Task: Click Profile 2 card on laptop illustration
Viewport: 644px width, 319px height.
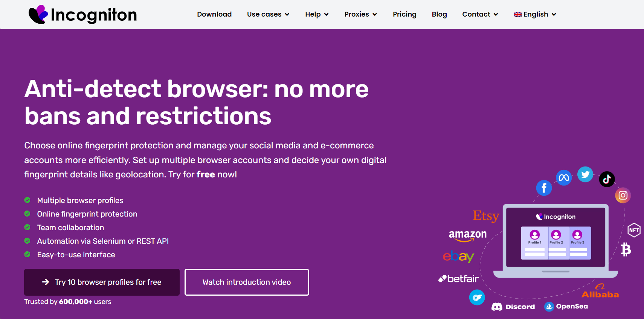Action: (x=556, y=243)
